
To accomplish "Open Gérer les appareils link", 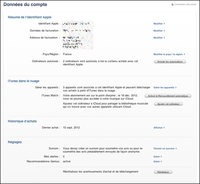I will coord(165,87).
